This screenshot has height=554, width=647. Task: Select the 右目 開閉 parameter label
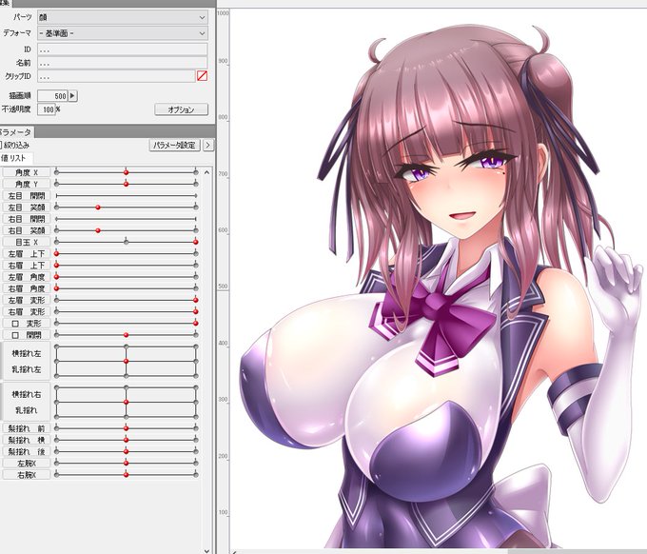click(x=27, y=219)
